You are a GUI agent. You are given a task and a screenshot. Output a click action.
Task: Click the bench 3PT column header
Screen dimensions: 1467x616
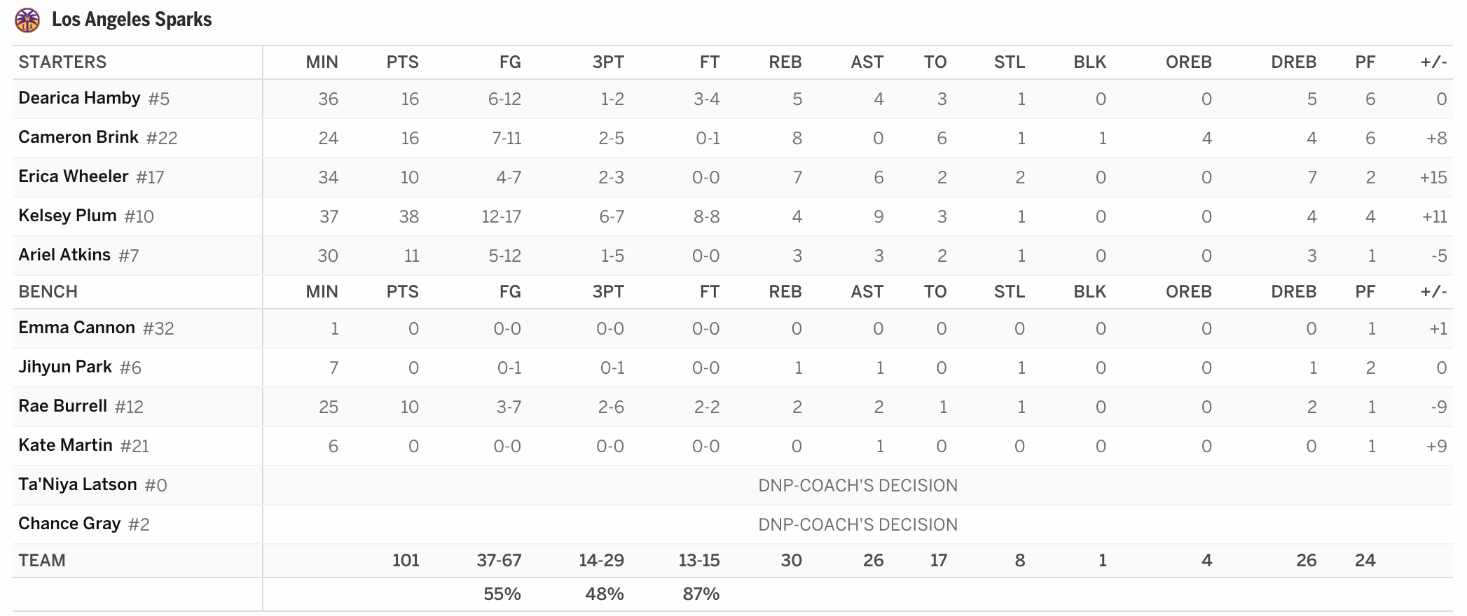pos(608,292)
